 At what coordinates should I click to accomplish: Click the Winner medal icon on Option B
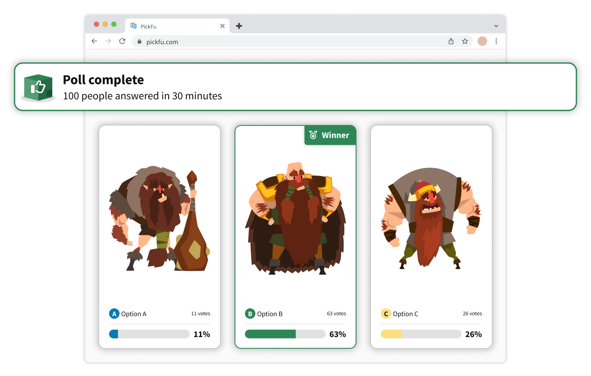click(312, 135)
